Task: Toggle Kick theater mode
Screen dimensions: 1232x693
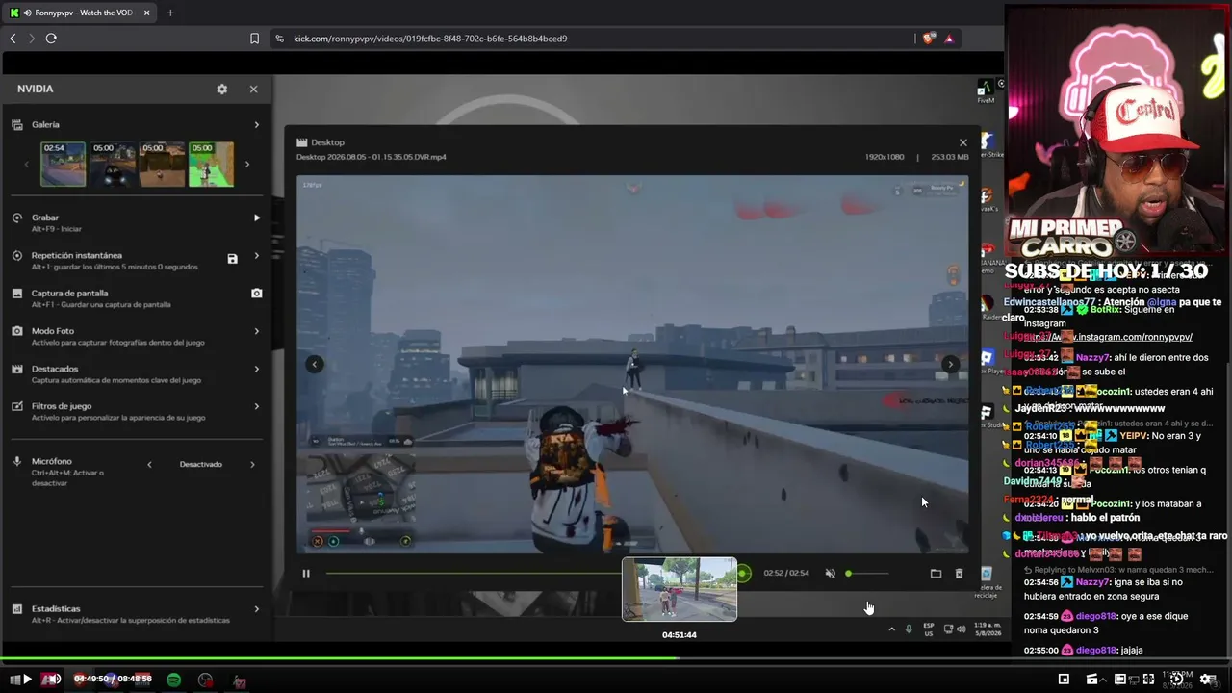Action: [1119, 680]
